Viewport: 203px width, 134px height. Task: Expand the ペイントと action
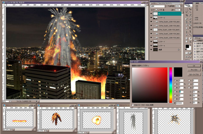[x=195, y=54]
